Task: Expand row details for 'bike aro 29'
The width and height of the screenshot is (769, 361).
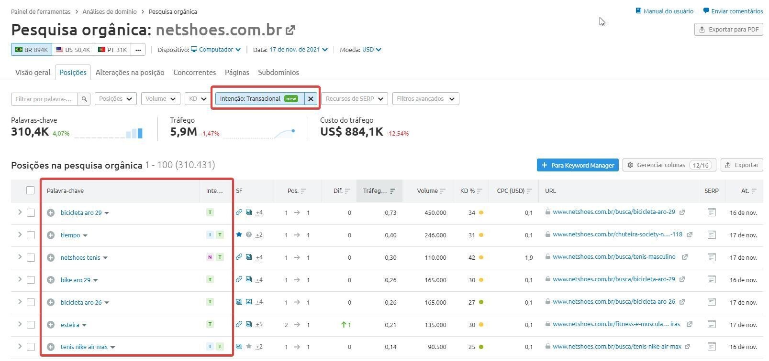Action: pyautogui.click(x=20, y=279)
